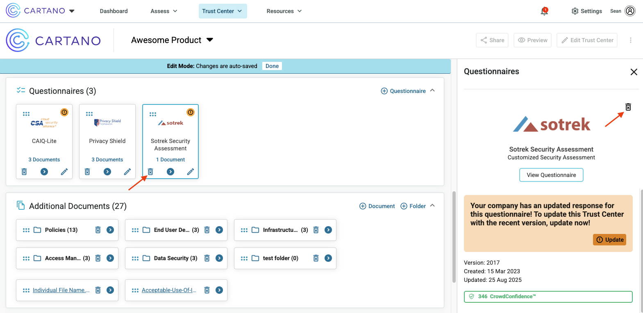This screenshot has height=313, width=643.
Task: Open the Trust Center dropdown menu
Action: tap(223, 11)
